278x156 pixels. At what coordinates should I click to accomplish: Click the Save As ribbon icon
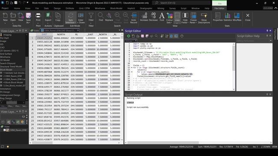28,18
